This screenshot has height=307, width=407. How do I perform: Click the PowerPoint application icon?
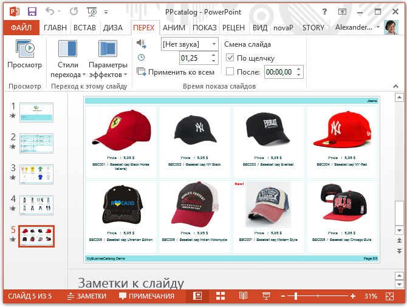15,12
